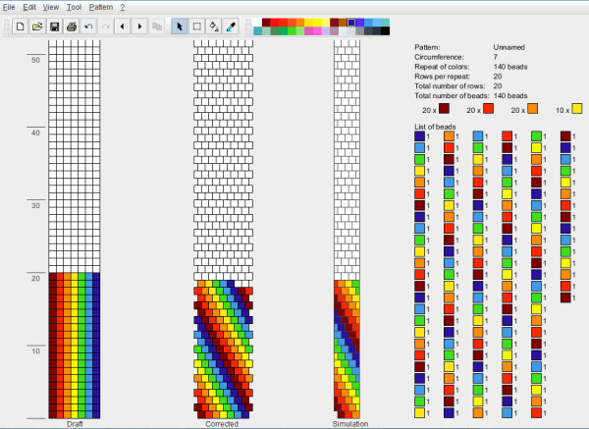Save the current bead pattern
Image resolution: width=589 pixels, height=429 pixels.
click(55, 26)
